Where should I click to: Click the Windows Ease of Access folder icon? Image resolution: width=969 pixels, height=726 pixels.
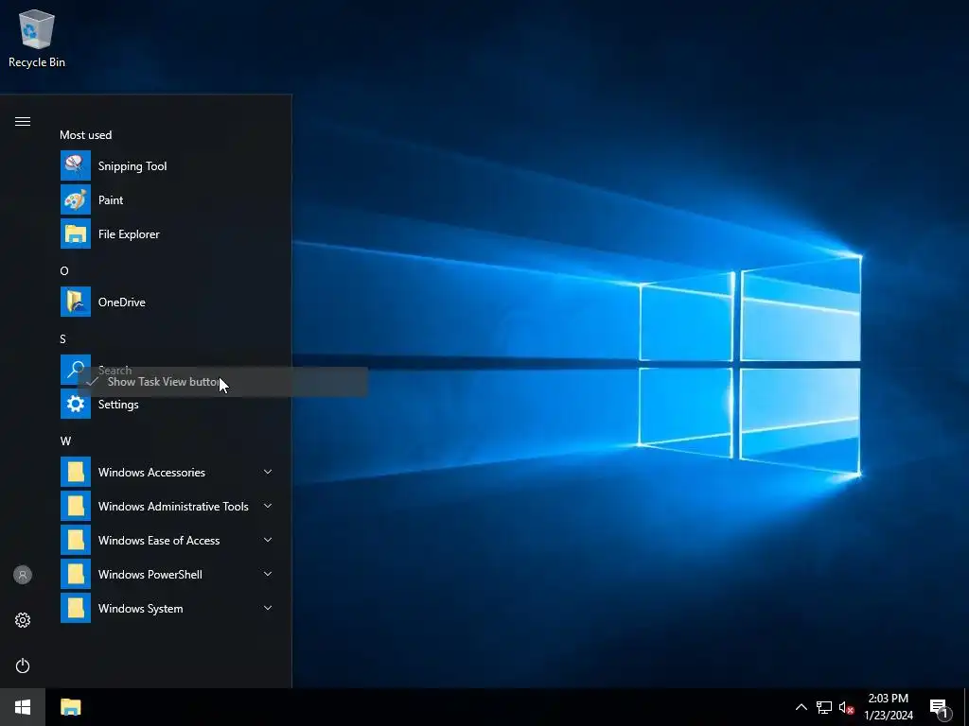point(76,540)
